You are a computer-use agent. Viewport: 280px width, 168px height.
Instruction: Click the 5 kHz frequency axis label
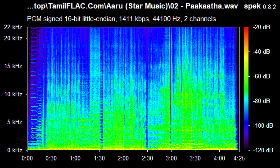point(15,122)
